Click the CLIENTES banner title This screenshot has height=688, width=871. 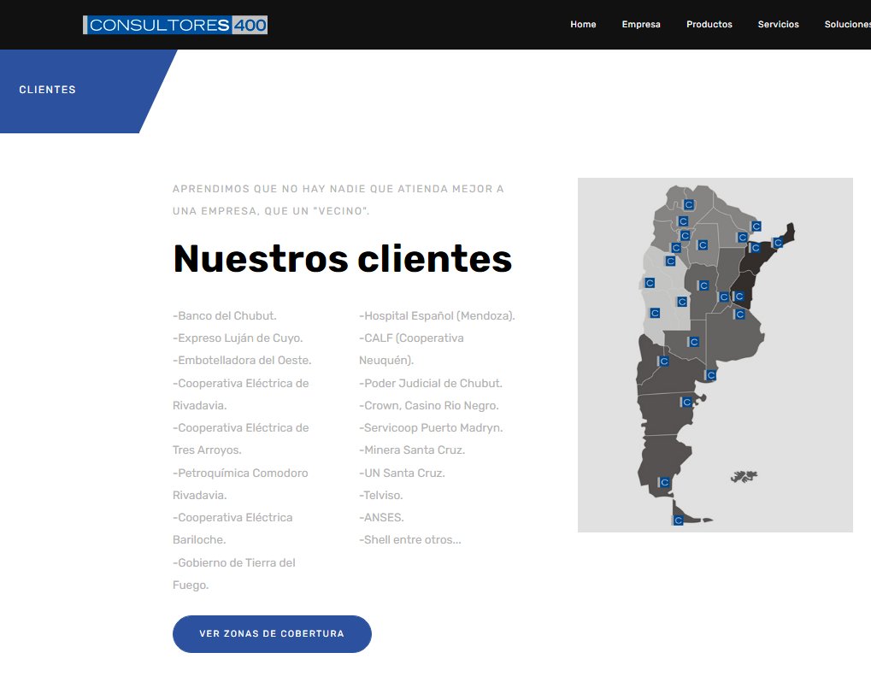[x=47, y=90]
